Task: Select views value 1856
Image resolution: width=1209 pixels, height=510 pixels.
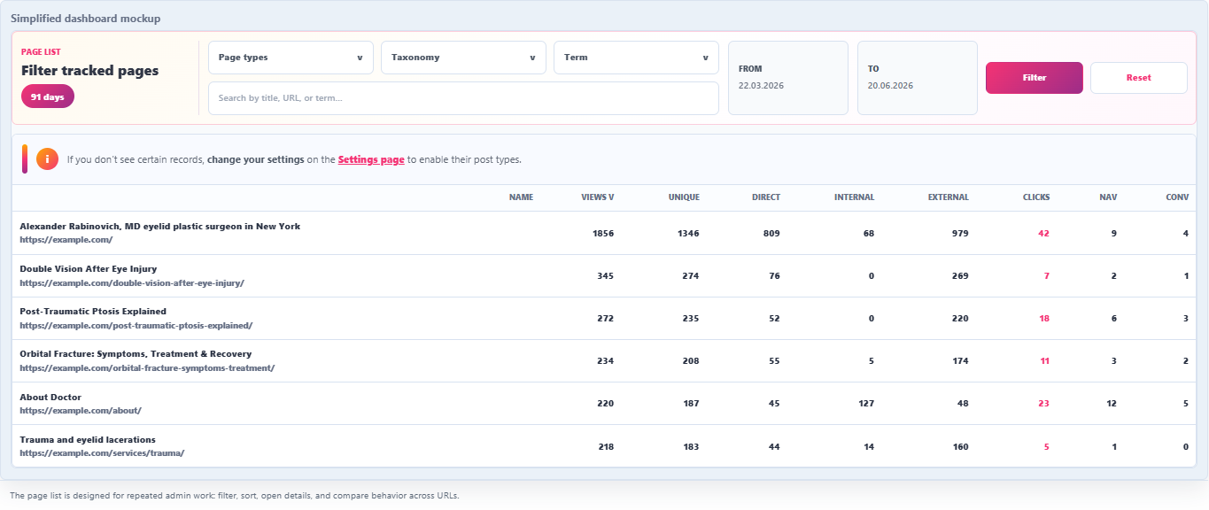Action: [x=603, y=234]
